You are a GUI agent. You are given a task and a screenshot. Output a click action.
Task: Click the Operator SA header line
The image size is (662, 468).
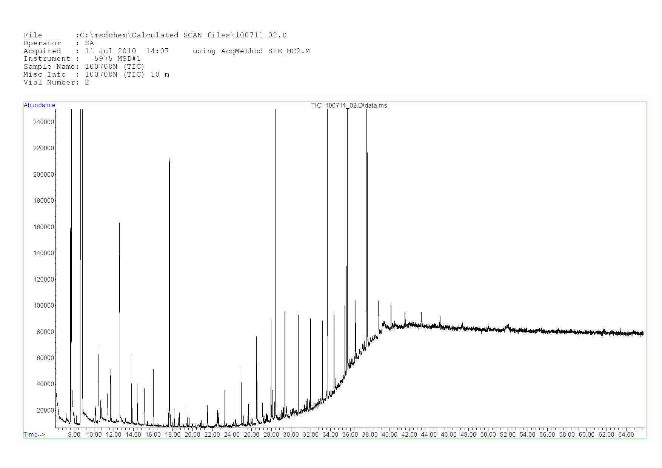(x=59, y=43)
